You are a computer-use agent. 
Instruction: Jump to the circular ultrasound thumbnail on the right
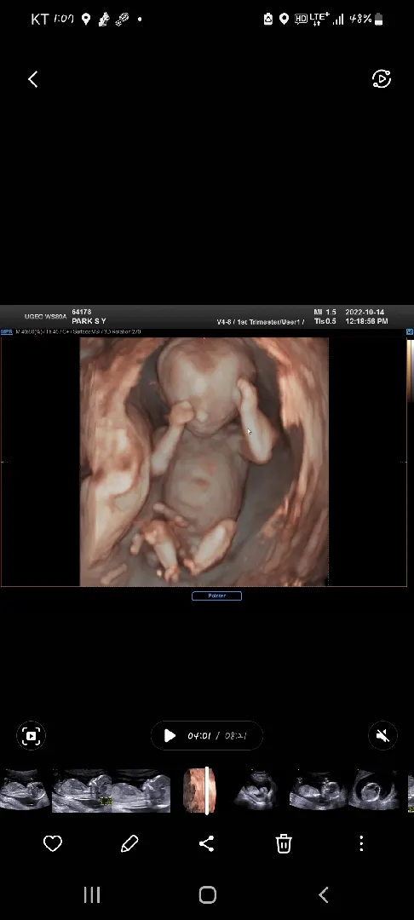pos(373,791)
